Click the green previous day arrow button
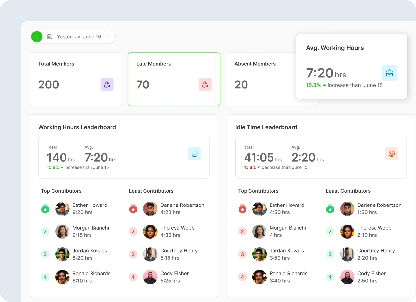The image size is (416, 302). tap(37, 37)
